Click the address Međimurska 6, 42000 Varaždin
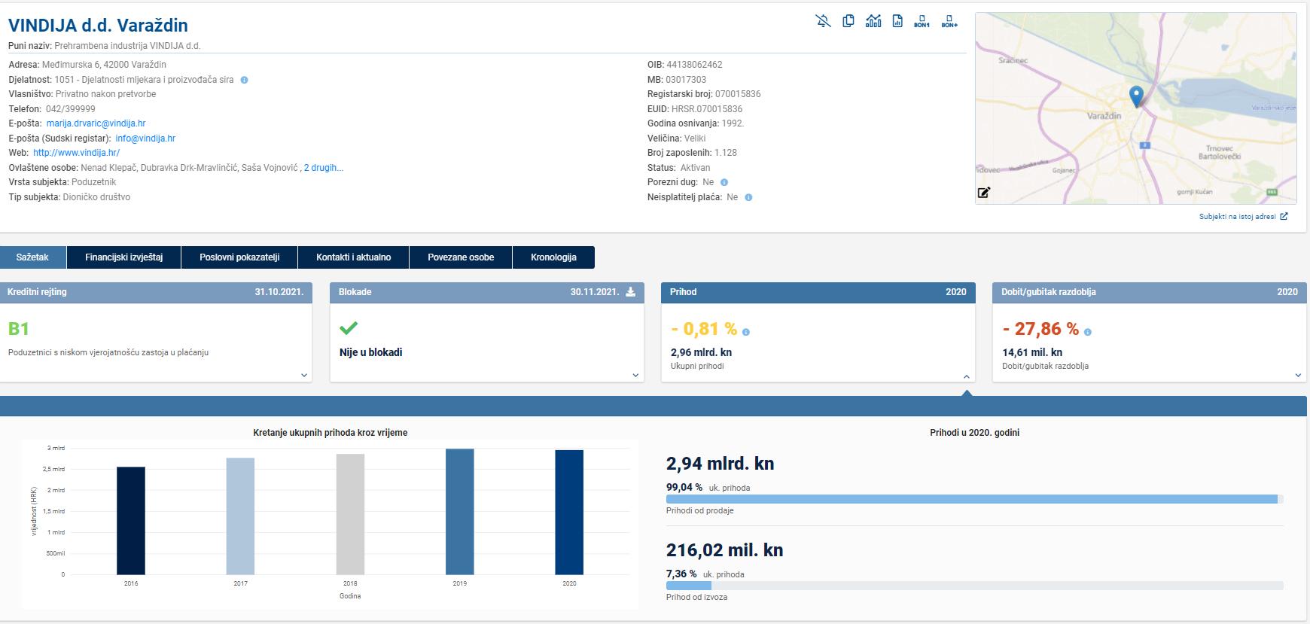 point(104,65)
